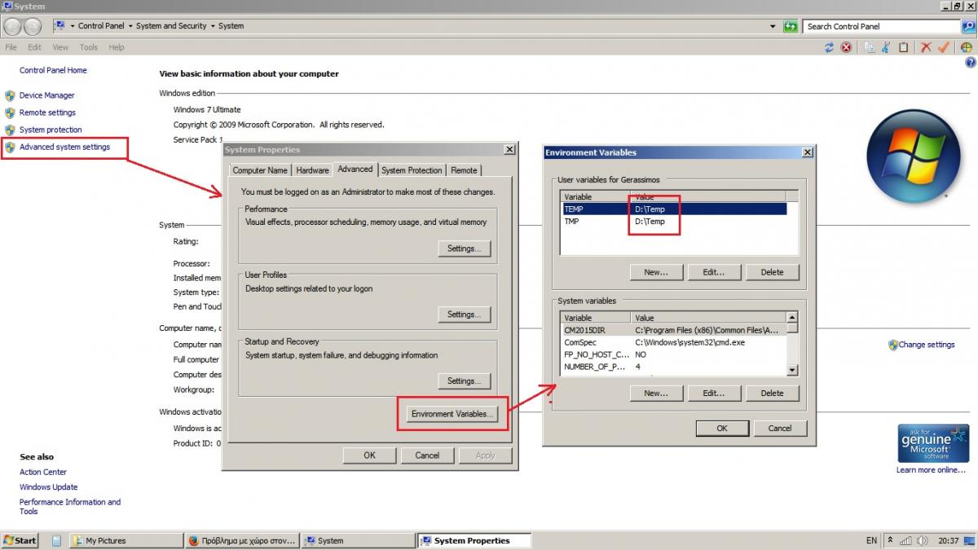The image size is (978, 550).
Task: Click the blue sync arrows toolbar icon
Action: (829, 47)
